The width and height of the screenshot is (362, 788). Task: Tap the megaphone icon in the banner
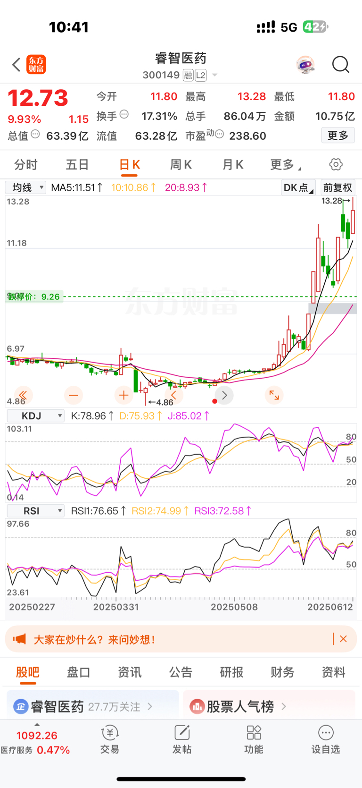tap(19, 639)
